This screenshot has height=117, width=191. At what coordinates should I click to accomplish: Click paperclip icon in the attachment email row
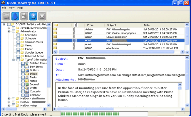(x=74, y=48)
